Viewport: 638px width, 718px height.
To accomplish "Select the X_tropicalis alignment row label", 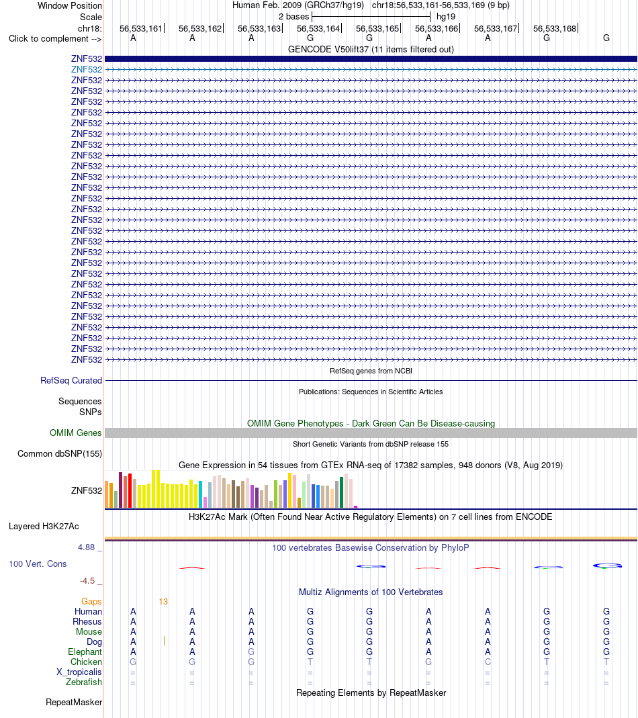I will tap(79, 672).
